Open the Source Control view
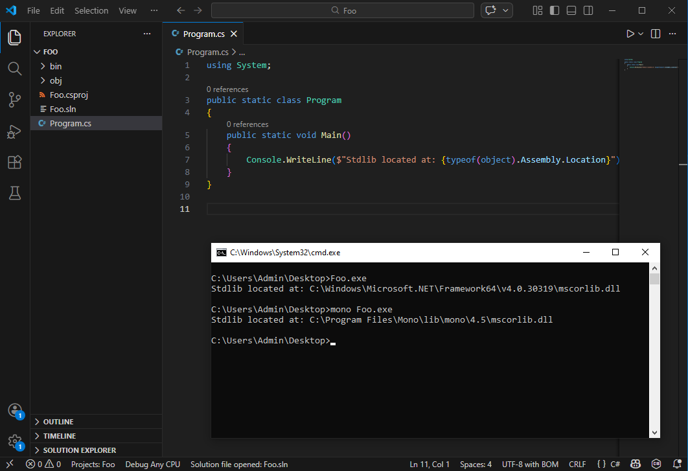Image resolution: width=688 pixels, height=471 pixels. [14, 100]
